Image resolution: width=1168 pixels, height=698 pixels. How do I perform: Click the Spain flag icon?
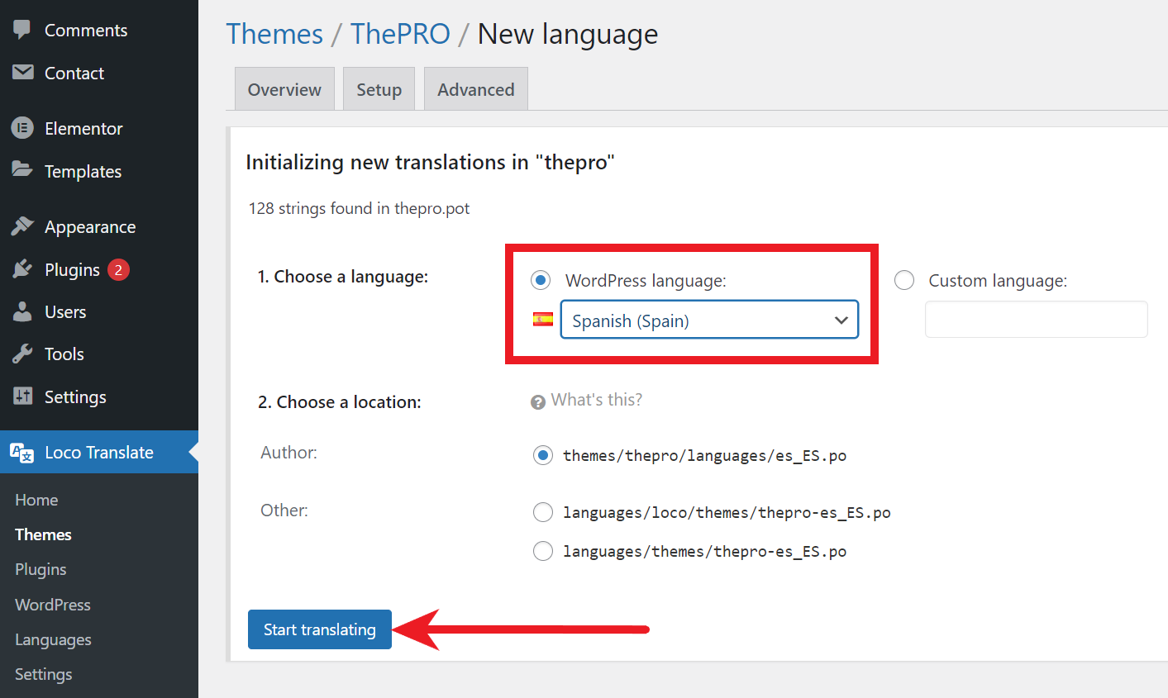[543, 320]
